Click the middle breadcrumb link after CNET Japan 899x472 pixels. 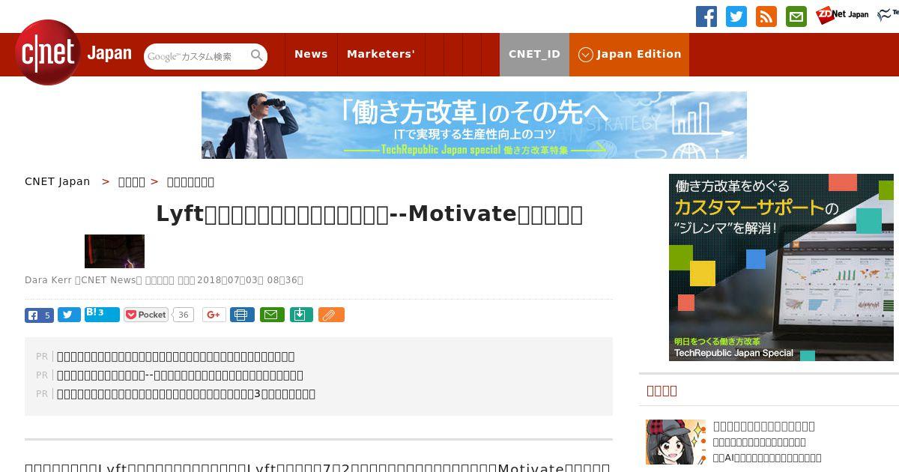pyautogui.click(x=132, y=181)
